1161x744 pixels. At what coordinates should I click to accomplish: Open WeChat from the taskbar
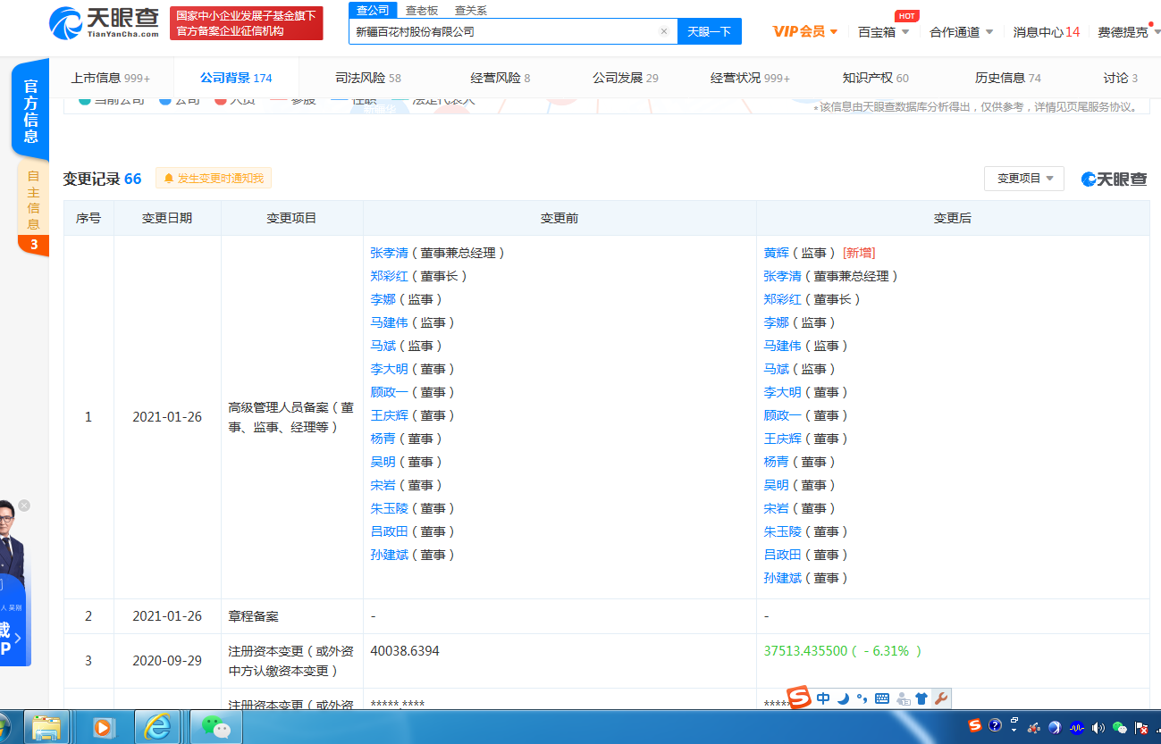[x=215, y=727]
